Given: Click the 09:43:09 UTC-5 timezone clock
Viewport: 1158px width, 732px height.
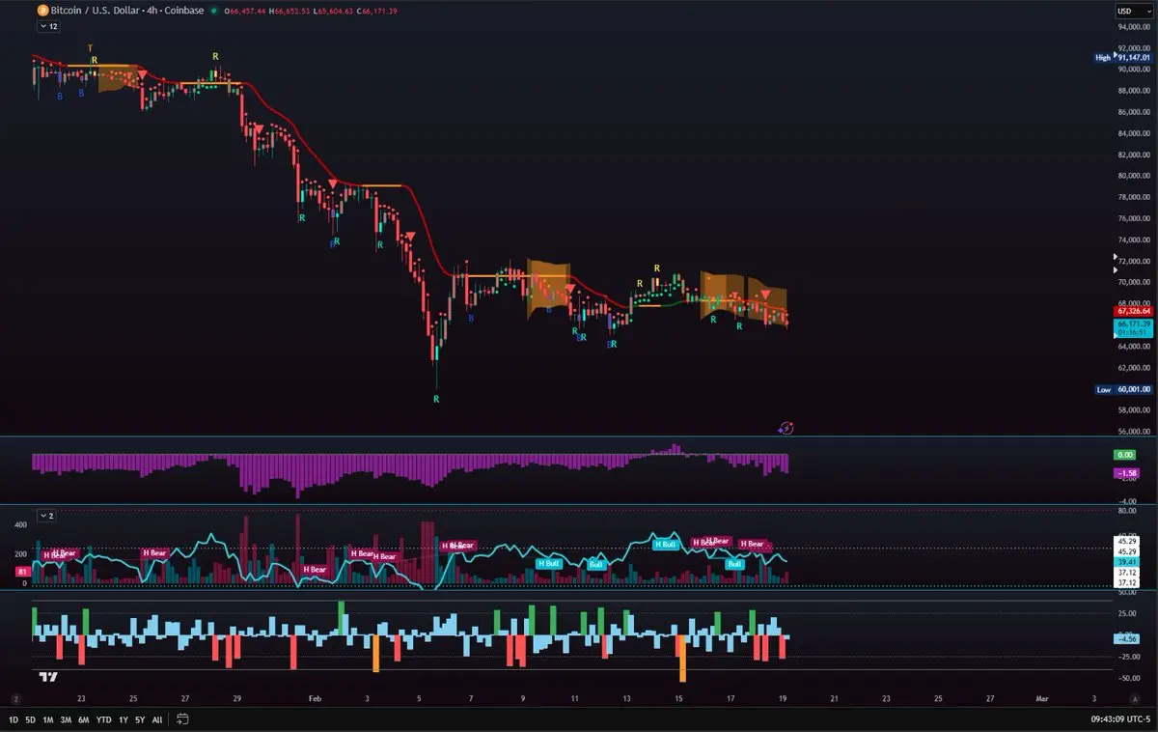Looking at the screenshot, I should 1120,719.
